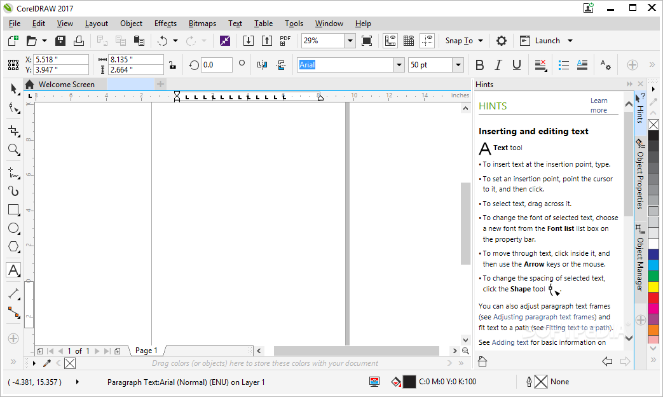
Task: Click the rotation angle field
Action: tap(217, 65)
